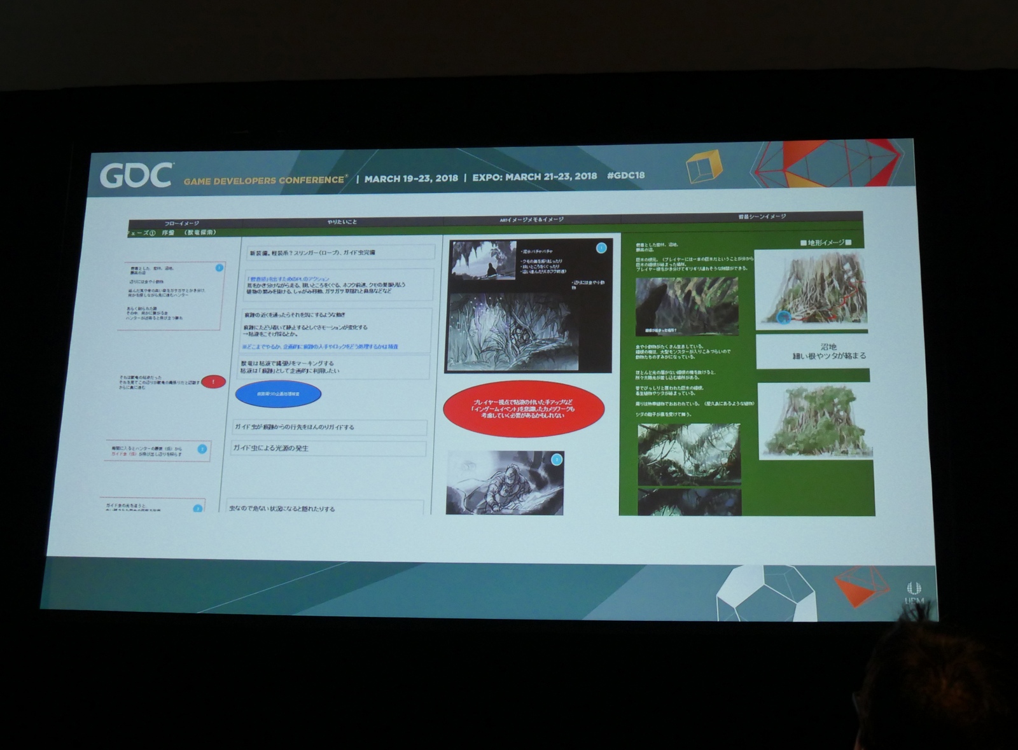Screen dimensions: 1018x750
Task: Select the フローイメージ column header
Action: pyautogui.click(x=182, y=223)
